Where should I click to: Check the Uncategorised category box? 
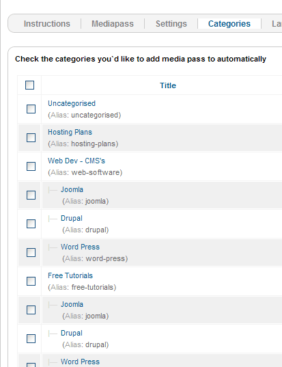tap(31, 109)
